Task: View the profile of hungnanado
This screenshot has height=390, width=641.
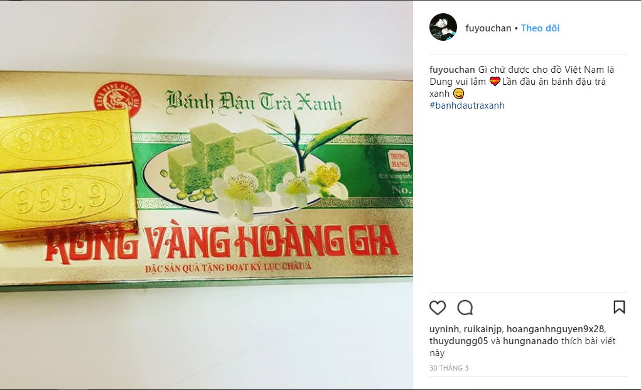Action: click(x=531, y=341)
